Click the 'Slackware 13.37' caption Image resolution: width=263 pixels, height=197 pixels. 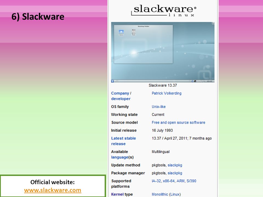(163, 85)
